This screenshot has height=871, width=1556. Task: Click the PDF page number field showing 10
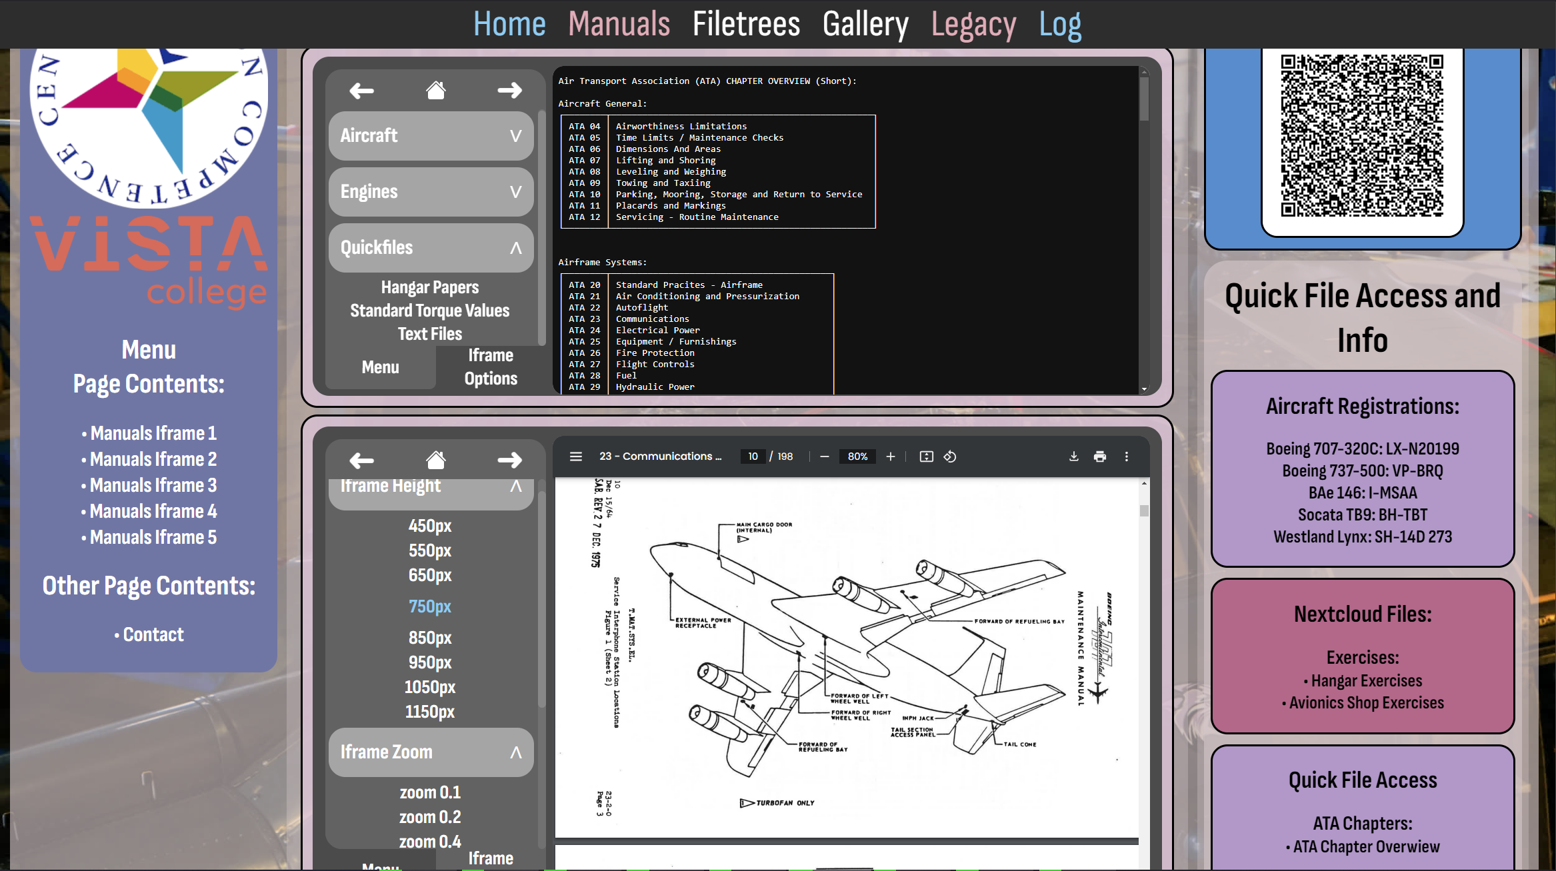coord(753,456)
